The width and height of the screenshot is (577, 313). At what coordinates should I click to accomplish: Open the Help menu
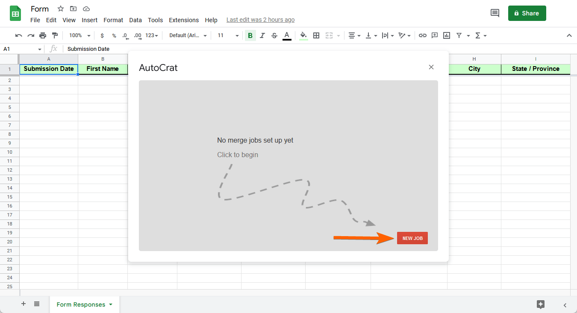tap(211, 20)
